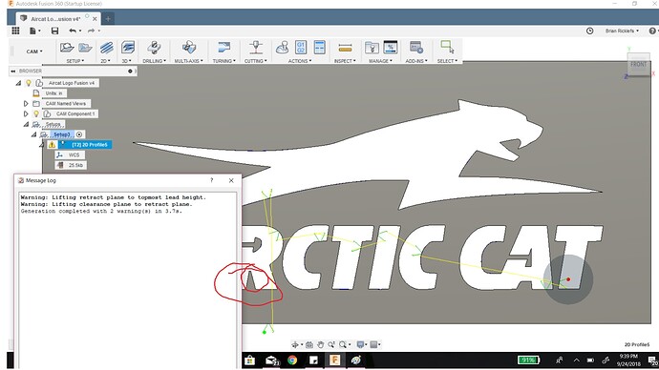Post process with the G1 G2 icon
Screen dimensions: 659x370
pyautogui.click(x=301, y=48)
